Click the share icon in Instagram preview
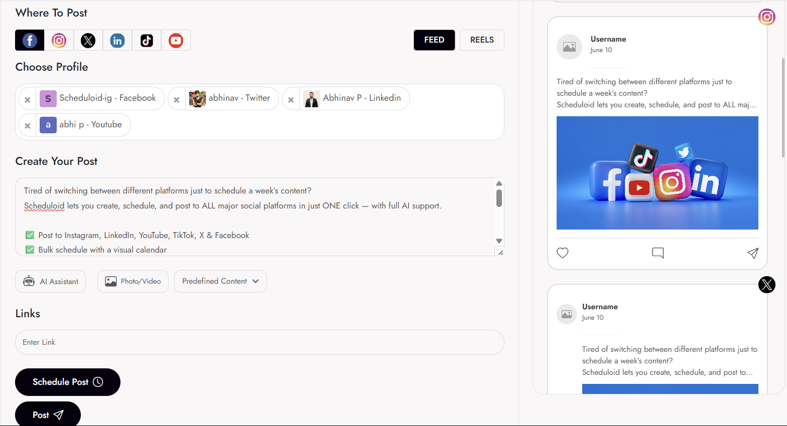The height and width of the screenshot is (426, 787). tap(752, 253)
